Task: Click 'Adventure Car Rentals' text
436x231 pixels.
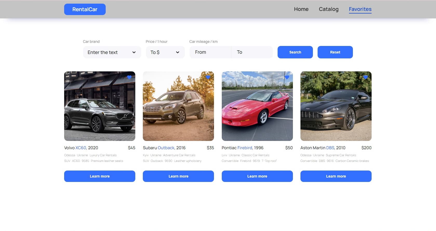Action: tap(179, 155)
